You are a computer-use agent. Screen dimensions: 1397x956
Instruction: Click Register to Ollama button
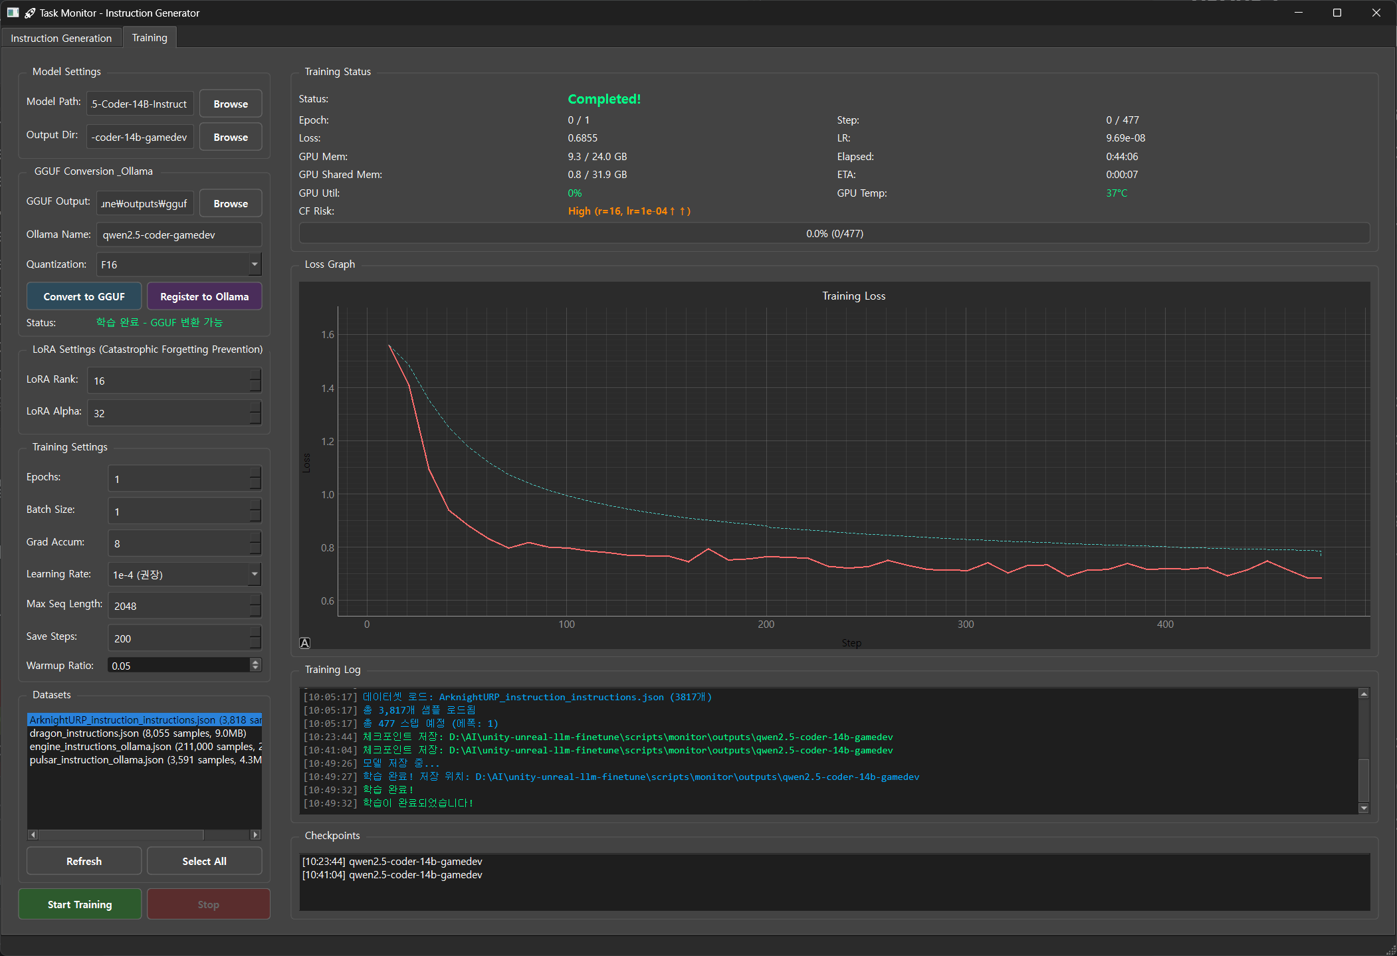204,296
